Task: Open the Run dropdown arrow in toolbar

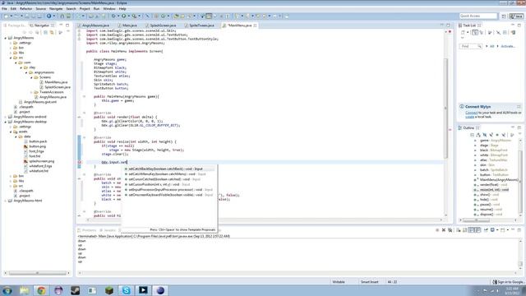Action: [128, 16]
